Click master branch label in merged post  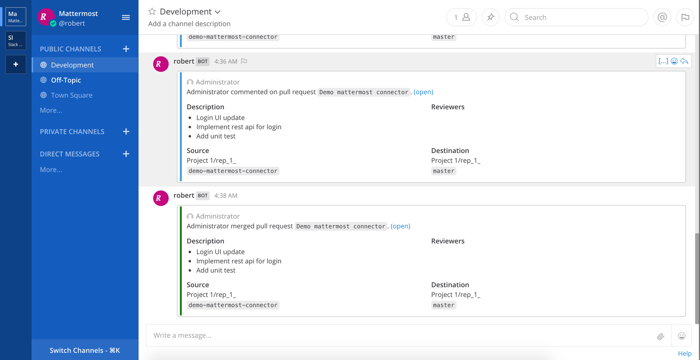pos(444,305)
